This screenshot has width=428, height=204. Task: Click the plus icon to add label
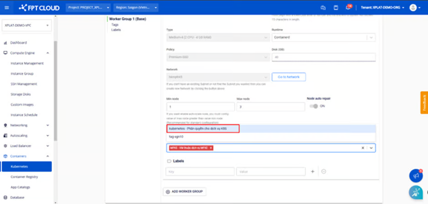click(313, 172)
